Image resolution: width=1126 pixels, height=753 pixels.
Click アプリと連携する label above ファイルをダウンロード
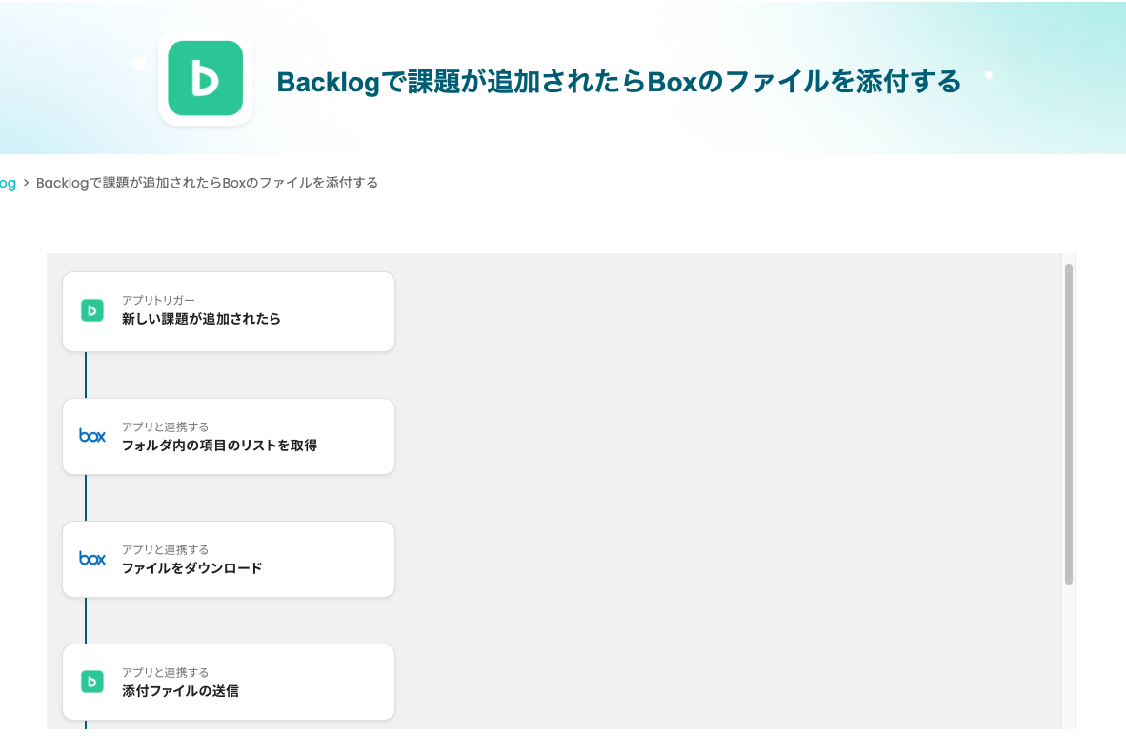tap(165, 549)
